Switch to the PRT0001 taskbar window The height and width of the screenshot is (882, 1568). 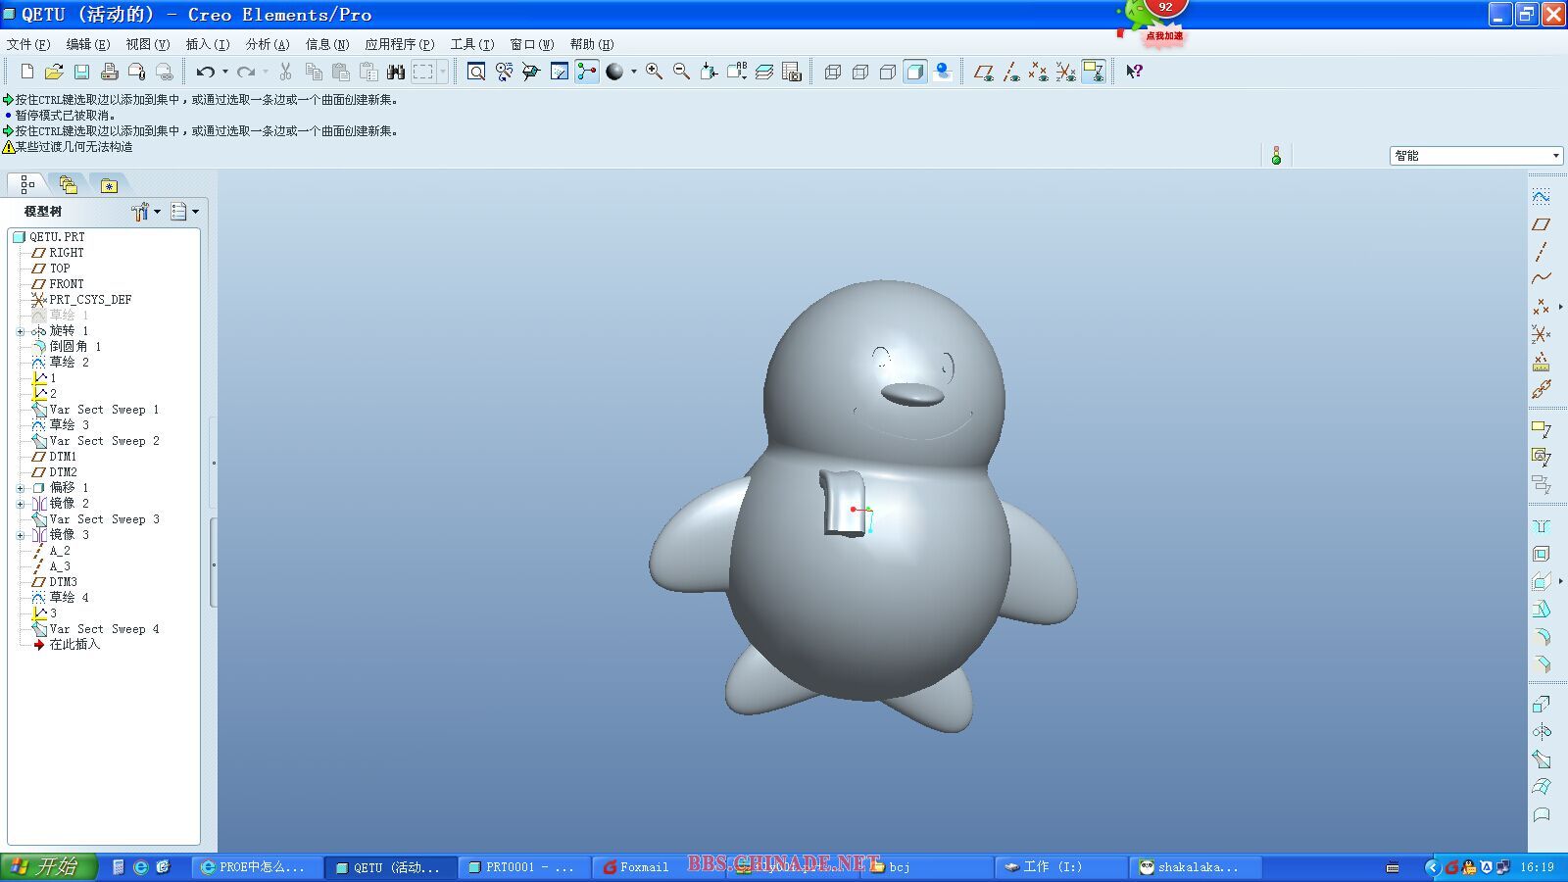[524, 867]
